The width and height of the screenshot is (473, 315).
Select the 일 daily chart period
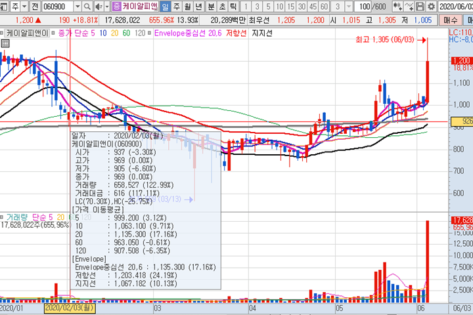point(166,6)
